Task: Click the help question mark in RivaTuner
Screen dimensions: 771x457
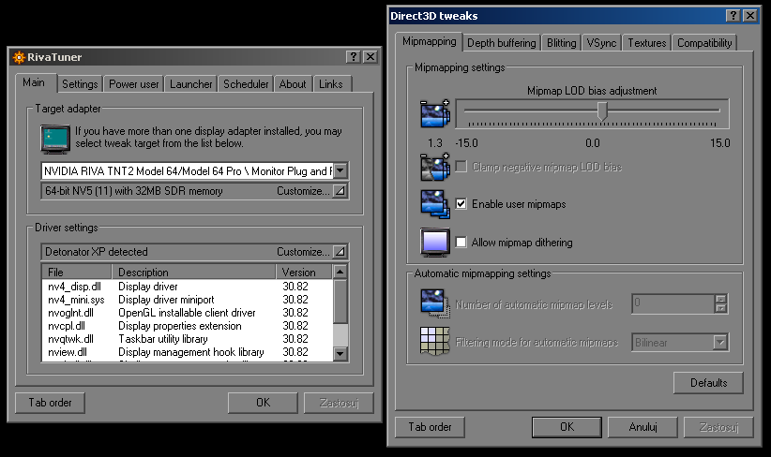Action: point(354,57)
